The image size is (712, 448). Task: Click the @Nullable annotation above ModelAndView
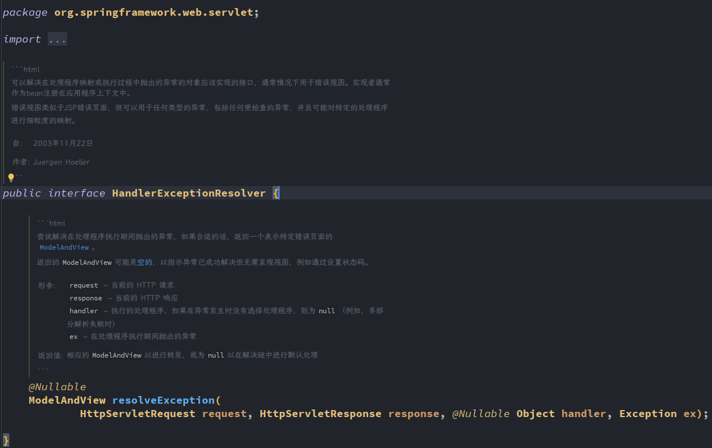57,387
